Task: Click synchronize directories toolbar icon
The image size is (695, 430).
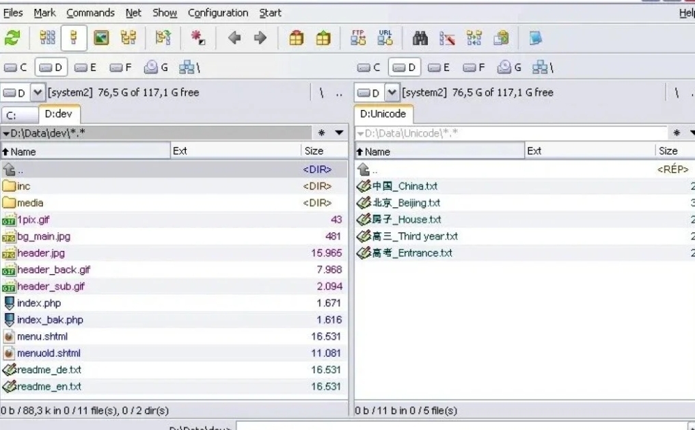Action: 474,38
